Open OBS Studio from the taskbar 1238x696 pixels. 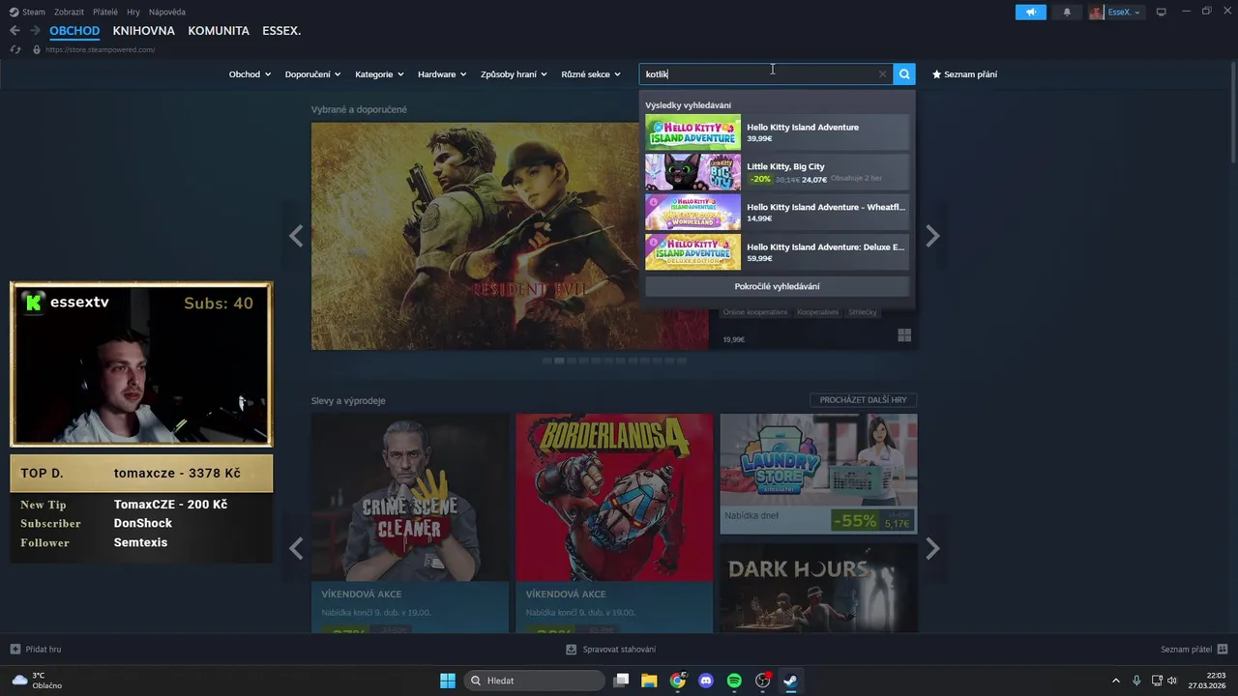coord(763,681)
